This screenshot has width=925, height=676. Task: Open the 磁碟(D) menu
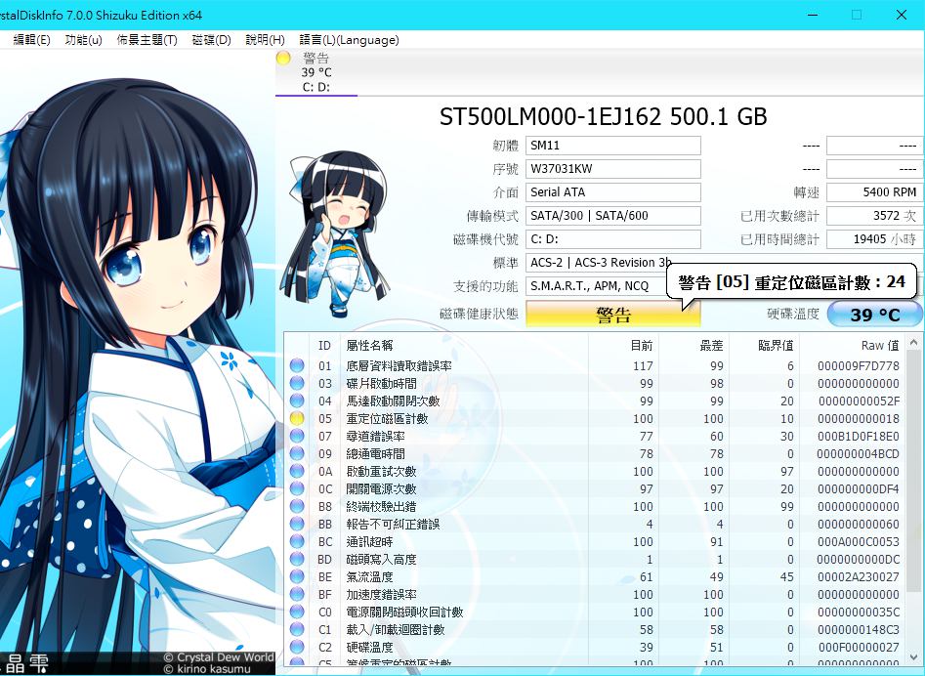pyautogui.click(x=211, y=39)
